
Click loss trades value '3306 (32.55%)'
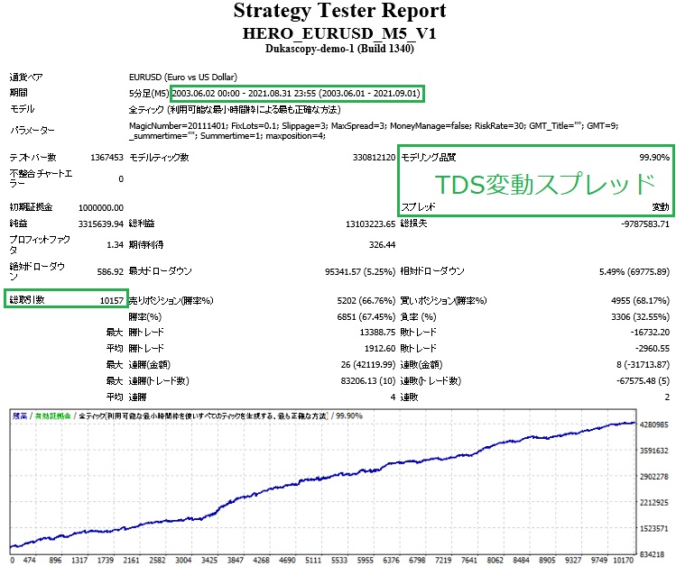click(x=641, y=316)
